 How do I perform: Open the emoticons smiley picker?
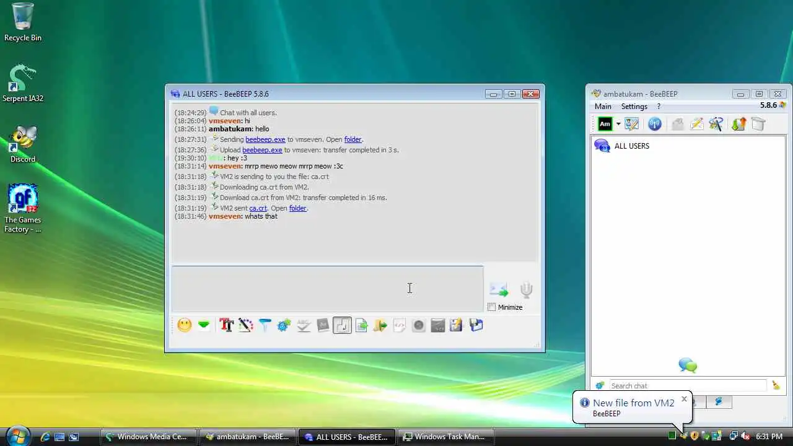[x=185, y=325]
